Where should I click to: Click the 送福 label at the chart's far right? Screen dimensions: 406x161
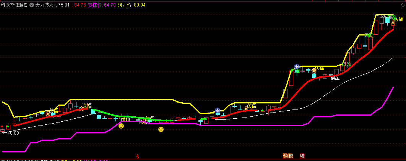pyautogui.click(x=398, y=19)
